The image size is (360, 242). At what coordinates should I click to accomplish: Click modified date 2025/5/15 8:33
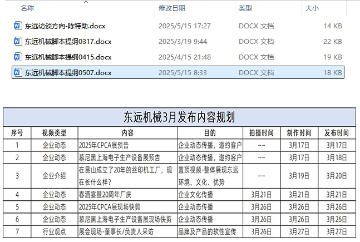point(183,73)
